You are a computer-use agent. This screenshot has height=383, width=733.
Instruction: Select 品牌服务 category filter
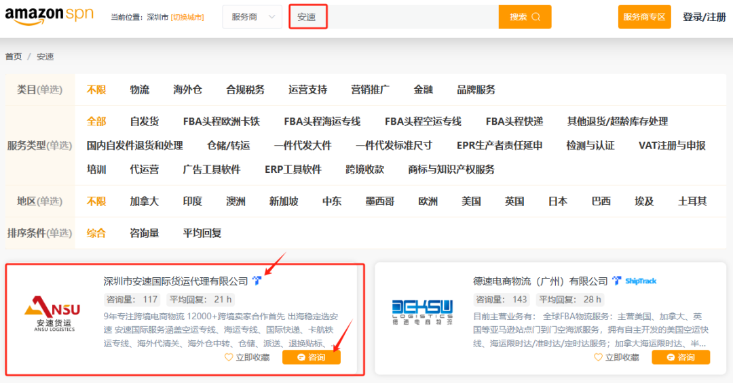476,89
